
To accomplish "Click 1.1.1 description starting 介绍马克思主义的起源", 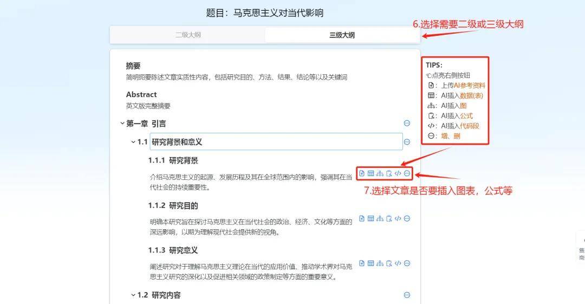I will pyautogui.click(x=251, y=182).
